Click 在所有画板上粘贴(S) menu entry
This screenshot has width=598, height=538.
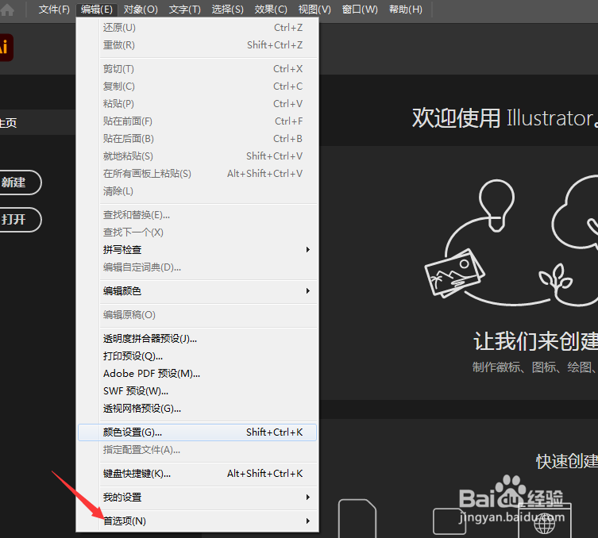tap(197, 174)
